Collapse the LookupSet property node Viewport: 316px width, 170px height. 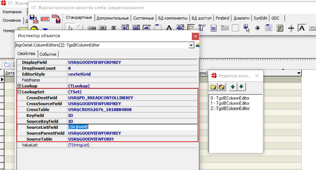(19, 92)
